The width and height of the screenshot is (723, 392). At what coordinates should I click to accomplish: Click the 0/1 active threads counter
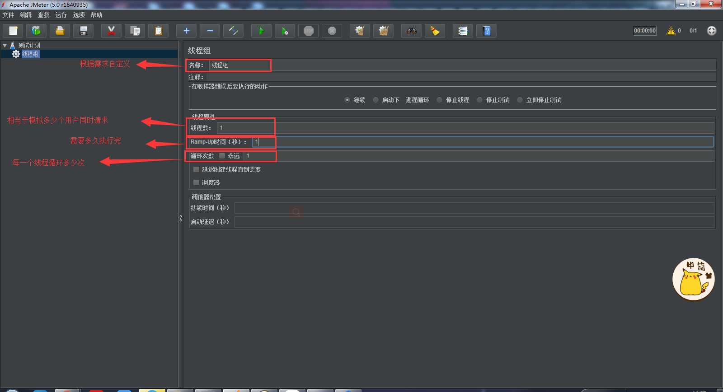click(693, 31)
